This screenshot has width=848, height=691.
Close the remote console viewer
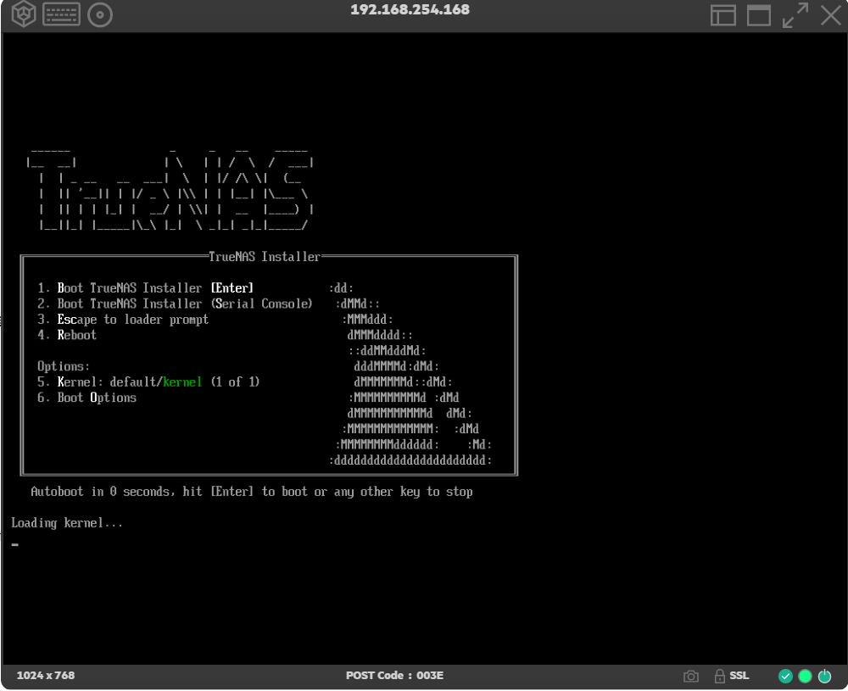point(830,15)
